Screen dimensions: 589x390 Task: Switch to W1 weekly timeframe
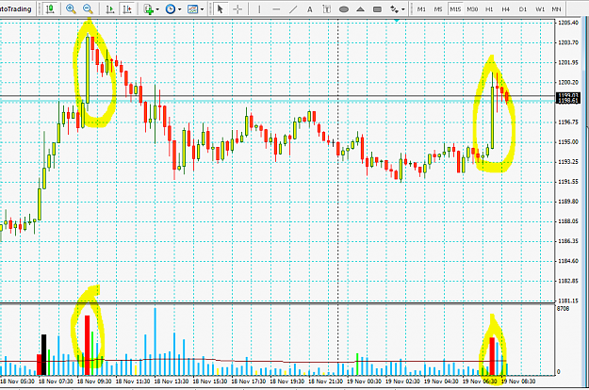[540, 9]
